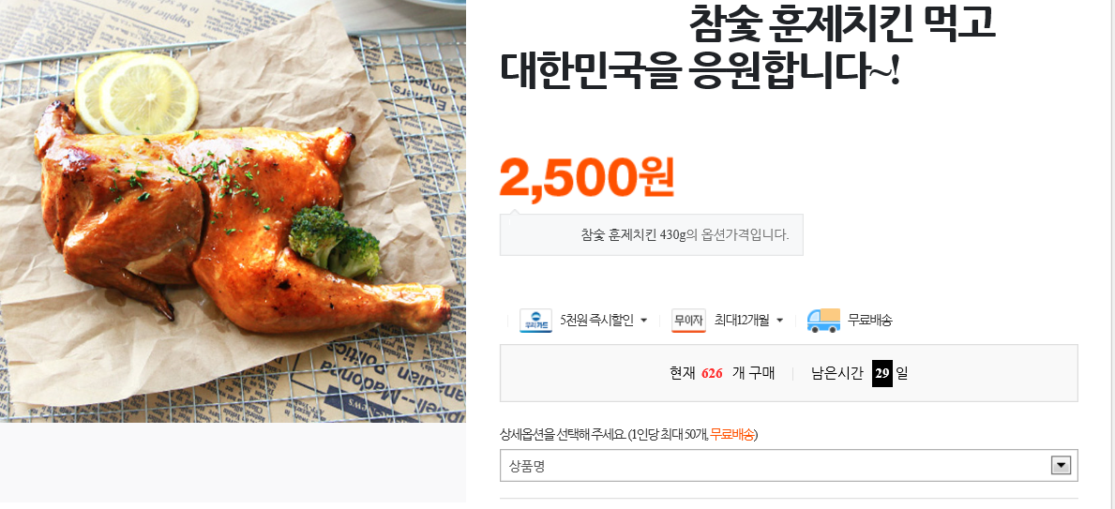The image size is (1115, 509).
Task: Click the 상세옵션을 선택해 주세요 instruction text
Action: coord(564,434)
